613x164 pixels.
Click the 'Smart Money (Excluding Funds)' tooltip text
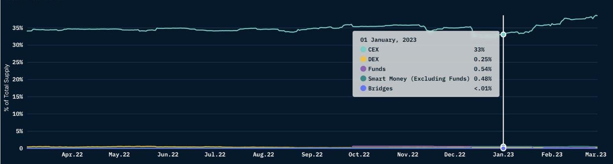tap(419, 79)
